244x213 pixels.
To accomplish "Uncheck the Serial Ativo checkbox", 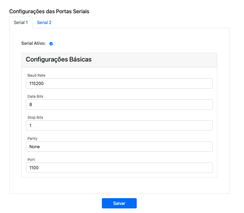I will 51,44.
